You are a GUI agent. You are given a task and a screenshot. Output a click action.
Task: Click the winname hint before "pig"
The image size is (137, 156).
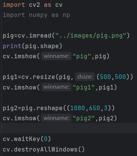56,56
